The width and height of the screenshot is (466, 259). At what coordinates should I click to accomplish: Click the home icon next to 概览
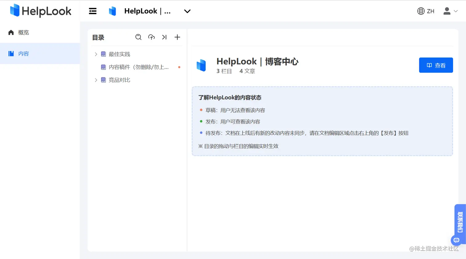pos(11,32)
